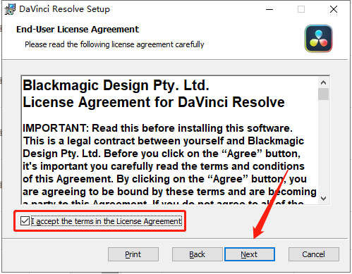Close the DaVinci Resolve Setup window

pyautogui.click(x=334, y=9)
